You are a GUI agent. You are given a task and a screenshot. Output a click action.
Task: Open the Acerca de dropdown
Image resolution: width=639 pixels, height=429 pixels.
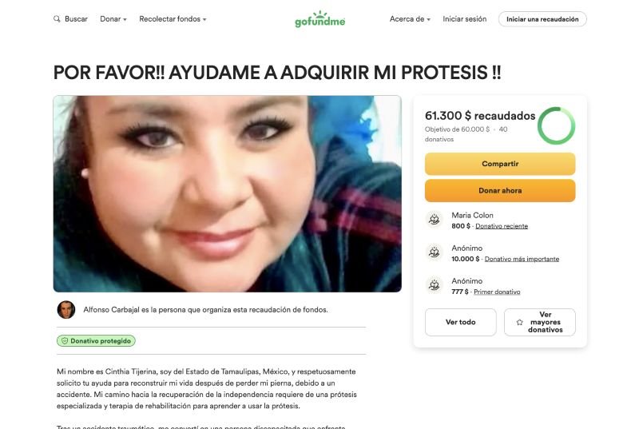coord(410,19)
